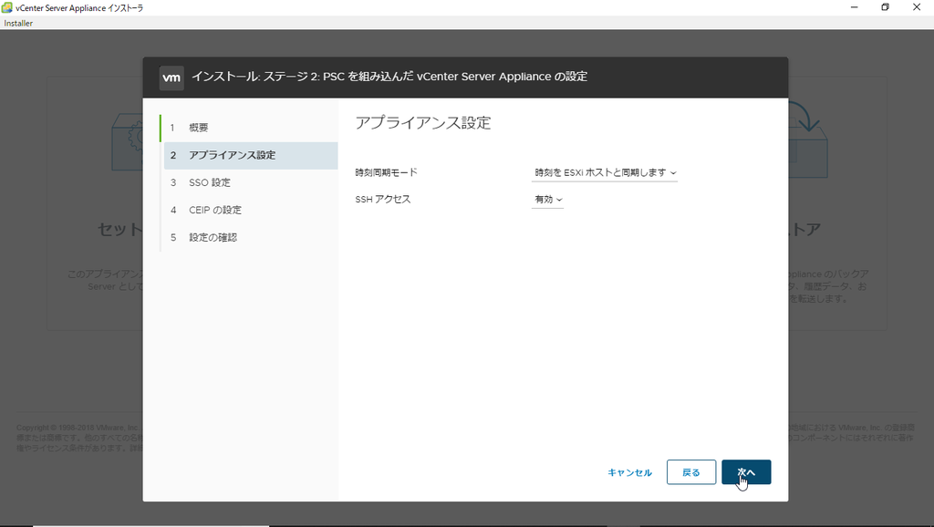
Task: Click the maximize window control
Action: click(x=884, y=7)
